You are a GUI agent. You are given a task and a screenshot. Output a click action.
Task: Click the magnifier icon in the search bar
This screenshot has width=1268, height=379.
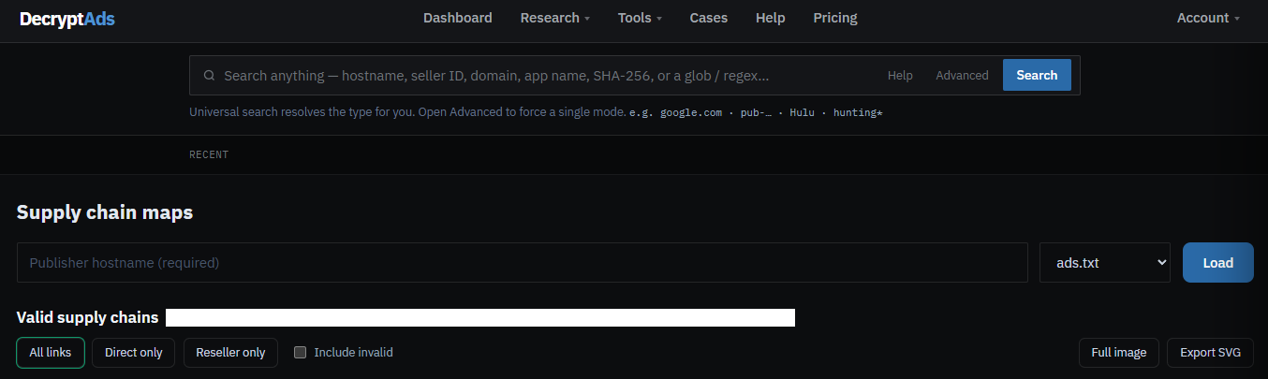209,75
